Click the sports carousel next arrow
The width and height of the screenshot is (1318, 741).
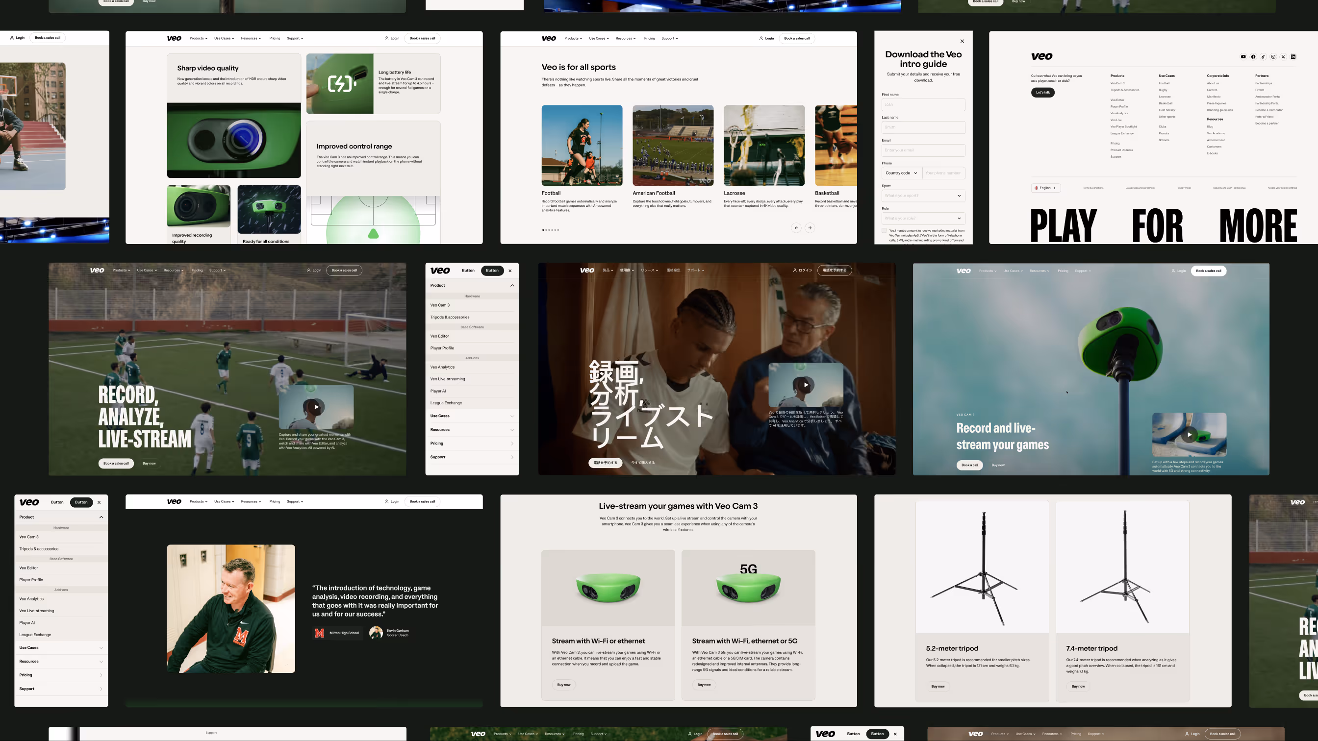(810, 228)
